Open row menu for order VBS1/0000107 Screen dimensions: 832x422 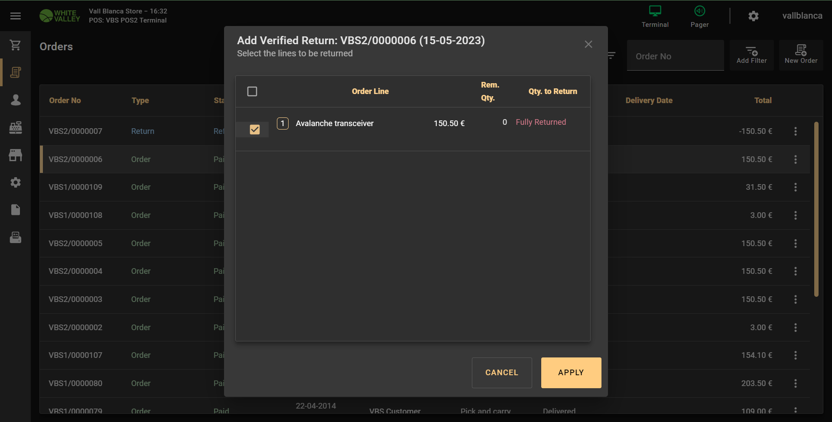(x=795, y=355)
